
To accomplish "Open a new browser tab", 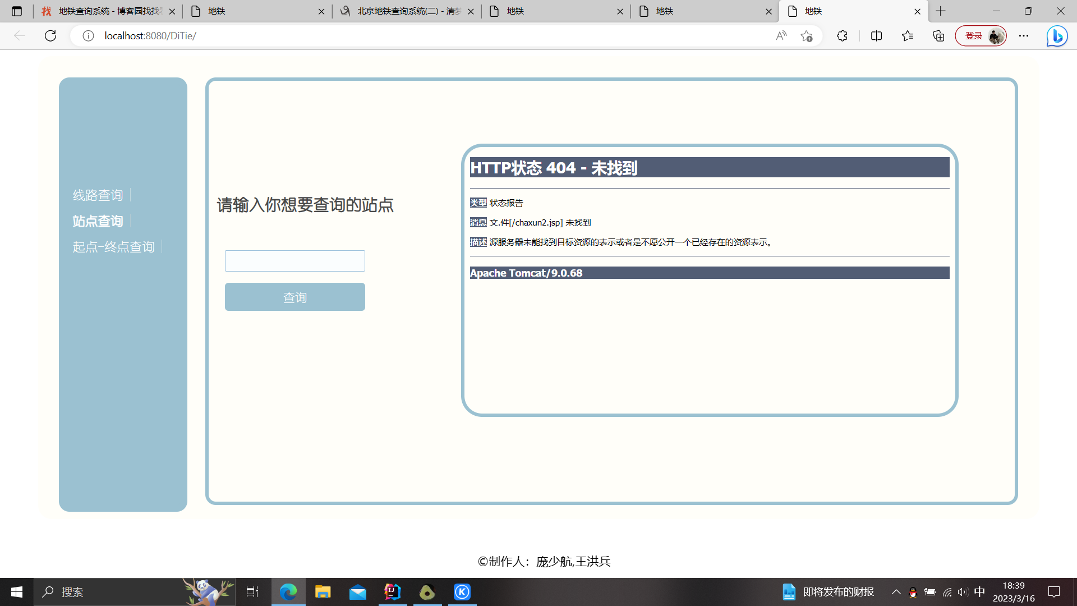I will coord(941,11).
